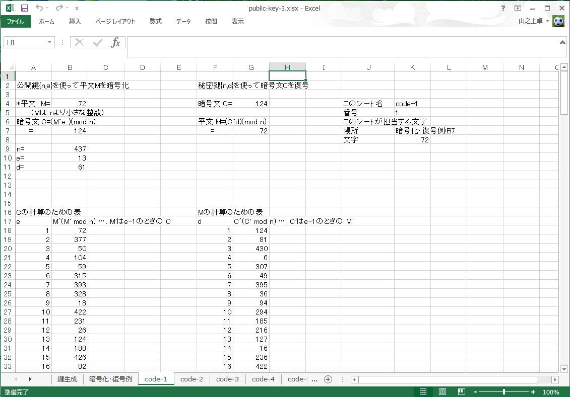
Task: Open Ribbon Display Options icon
Action: (x=518, y=8)
